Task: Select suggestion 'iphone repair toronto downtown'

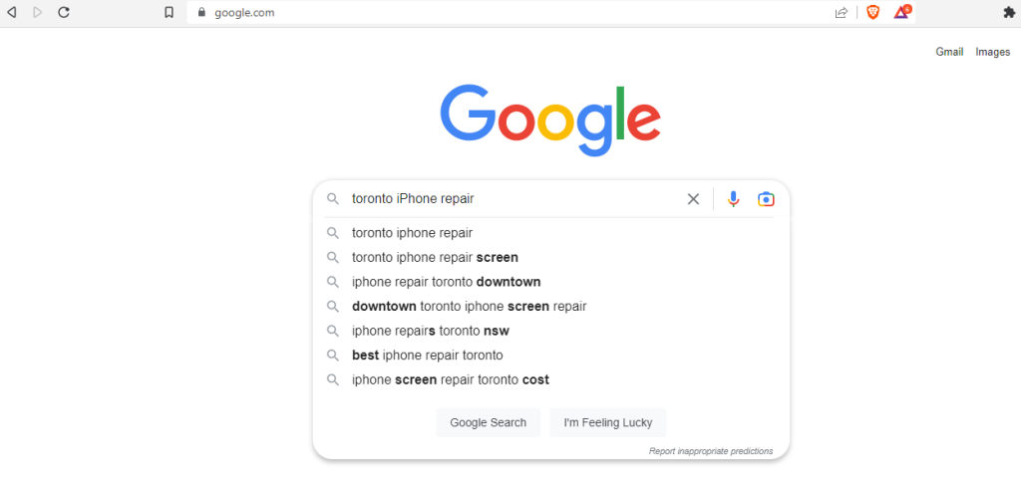Action: [550, 282]
